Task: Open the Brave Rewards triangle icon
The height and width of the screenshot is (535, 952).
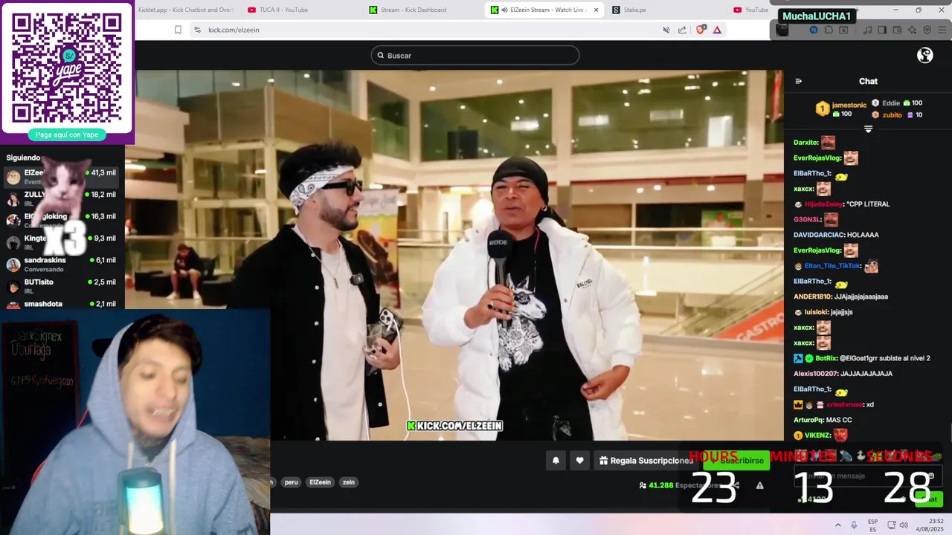Action: pyautogui.click(x=717, y=30)
